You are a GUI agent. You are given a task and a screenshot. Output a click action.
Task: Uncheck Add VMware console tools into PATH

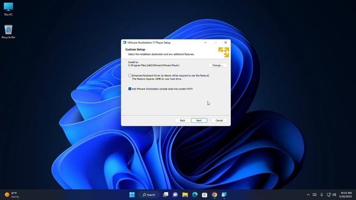[130, 89]
